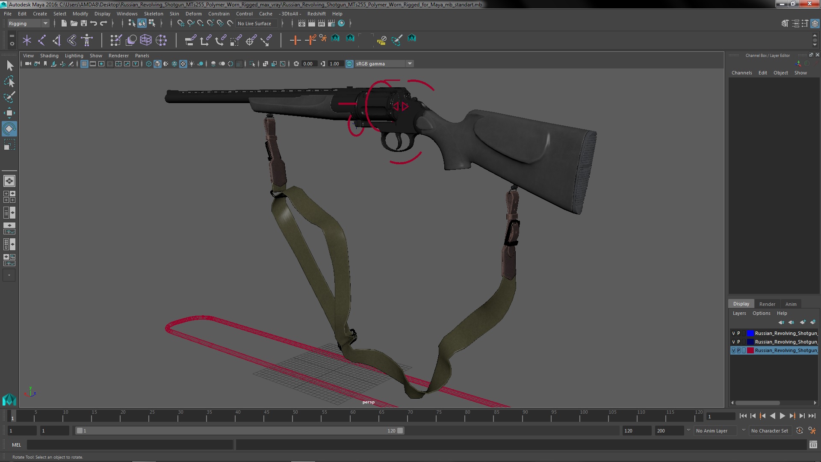821x462 pixels.
Task: Click the IPR render icon
Action: tap(322, 23)
